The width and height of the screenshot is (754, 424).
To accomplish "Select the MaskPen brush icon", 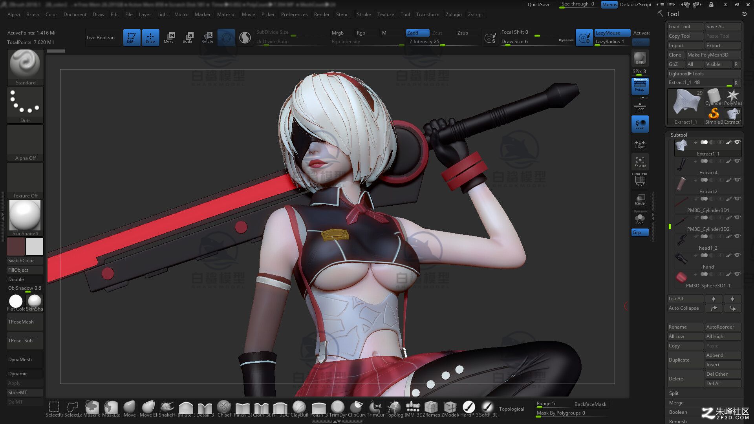I will click(x=92, y=408).
